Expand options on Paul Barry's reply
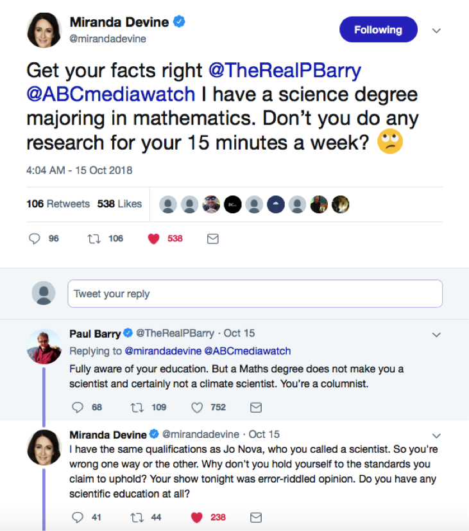 [x=436, y=335]
